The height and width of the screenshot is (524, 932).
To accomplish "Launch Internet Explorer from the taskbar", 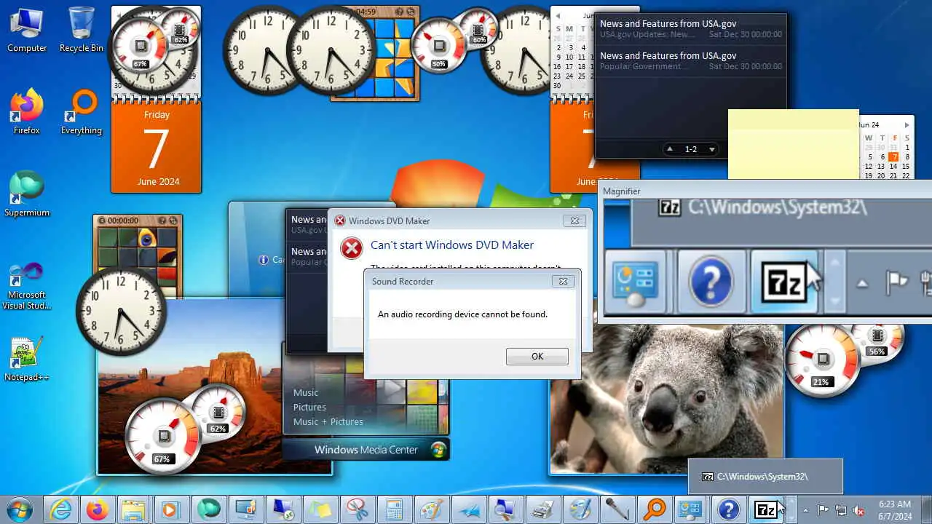I will coord(61,510).
